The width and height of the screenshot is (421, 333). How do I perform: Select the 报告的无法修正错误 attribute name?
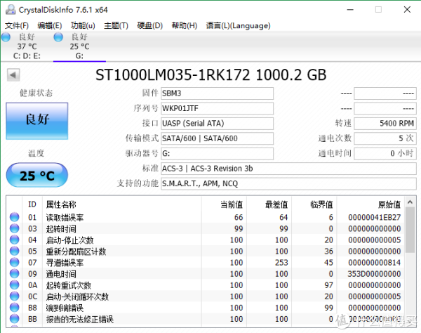click(80, 319)
